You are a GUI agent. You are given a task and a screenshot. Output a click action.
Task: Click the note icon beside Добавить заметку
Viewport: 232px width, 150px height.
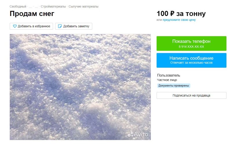tap(60, 26)
